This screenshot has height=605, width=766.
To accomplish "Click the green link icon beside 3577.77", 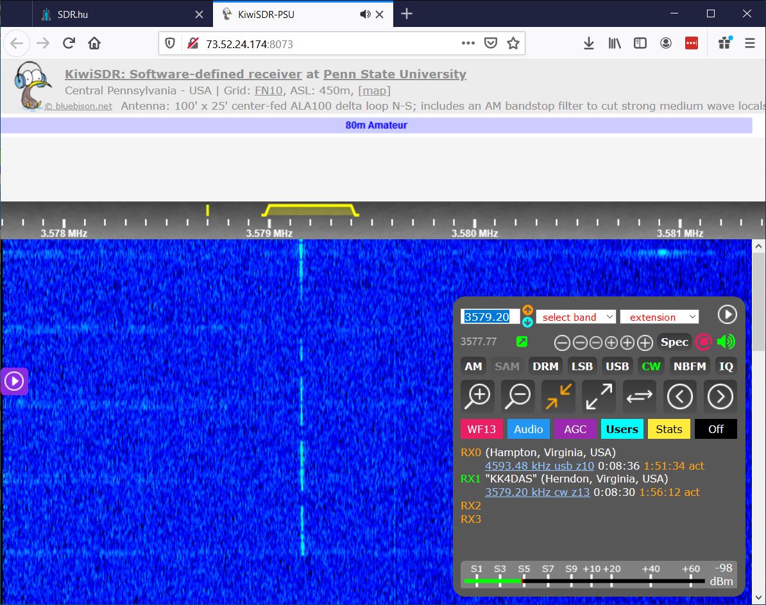I will [x=522, y=342].
